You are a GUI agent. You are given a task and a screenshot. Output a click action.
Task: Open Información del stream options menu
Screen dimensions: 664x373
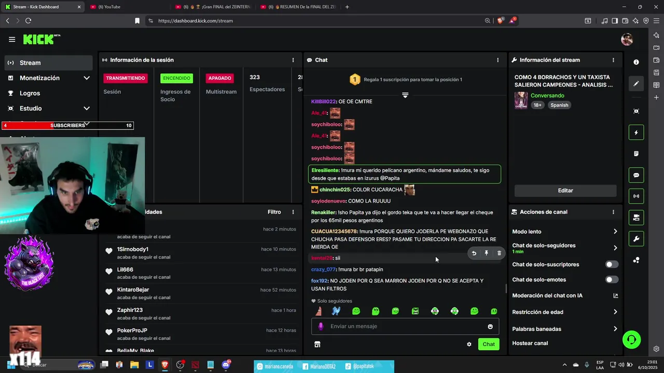613,60
